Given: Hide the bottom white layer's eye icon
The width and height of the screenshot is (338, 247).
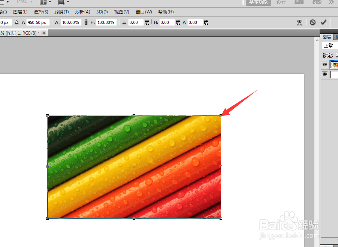Looking at the screenshot, I should [x=325, y=74].
